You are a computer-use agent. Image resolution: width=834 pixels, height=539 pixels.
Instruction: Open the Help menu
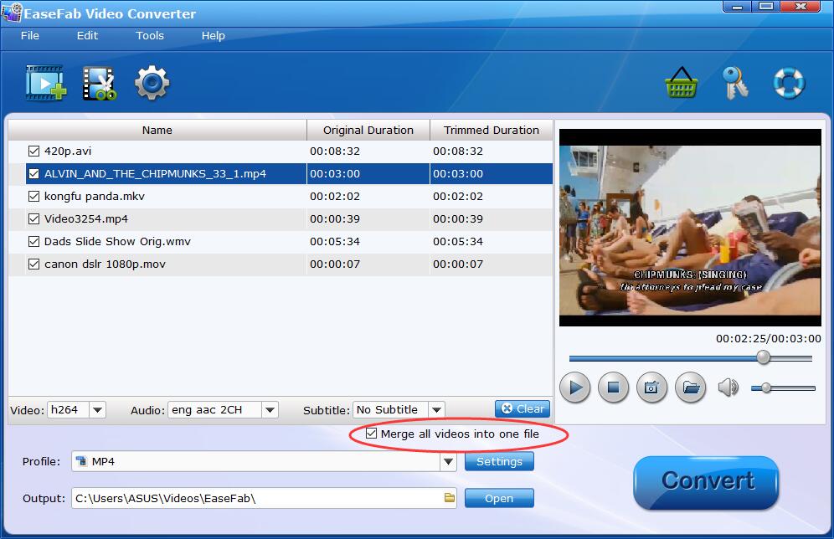[214, 36]
